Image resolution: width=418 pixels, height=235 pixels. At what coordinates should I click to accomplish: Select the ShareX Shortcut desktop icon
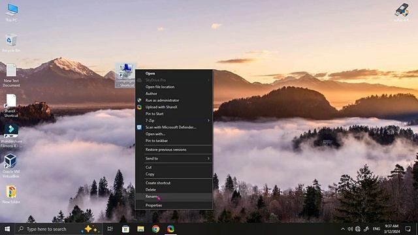coord(11,106)
